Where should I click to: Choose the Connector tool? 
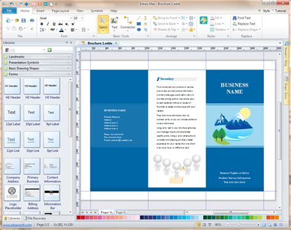[128, 23]
